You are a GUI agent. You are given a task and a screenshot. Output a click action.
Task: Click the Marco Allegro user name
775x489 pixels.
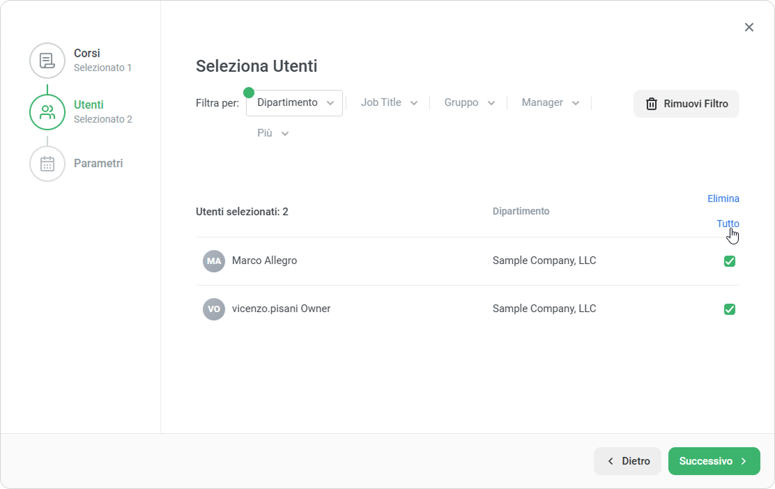264,261
